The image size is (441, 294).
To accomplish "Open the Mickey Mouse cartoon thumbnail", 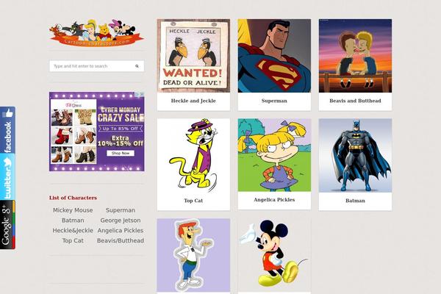I will (274, 255).
